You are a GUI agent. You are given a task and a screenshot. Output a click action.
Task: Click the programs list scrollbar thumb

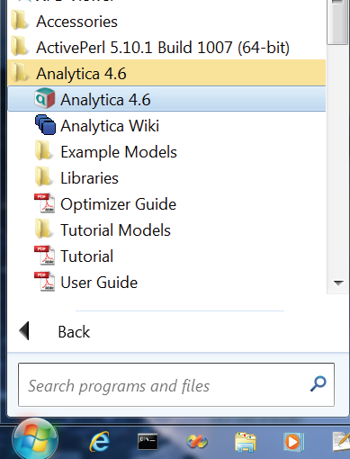(x=338, y=22)
